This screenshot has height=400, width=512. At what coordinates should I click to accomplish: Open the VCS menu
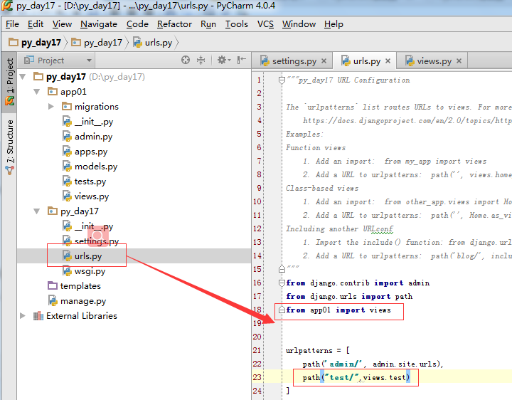point(265,23)
